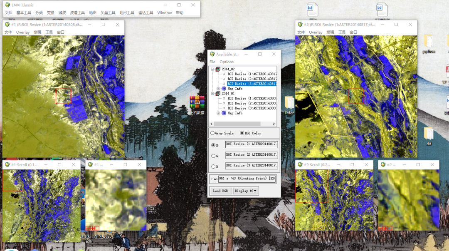Select ROI Resize (2:ASTER20140808 band row
The image size is (449, 251).
(x=252, y=103)
